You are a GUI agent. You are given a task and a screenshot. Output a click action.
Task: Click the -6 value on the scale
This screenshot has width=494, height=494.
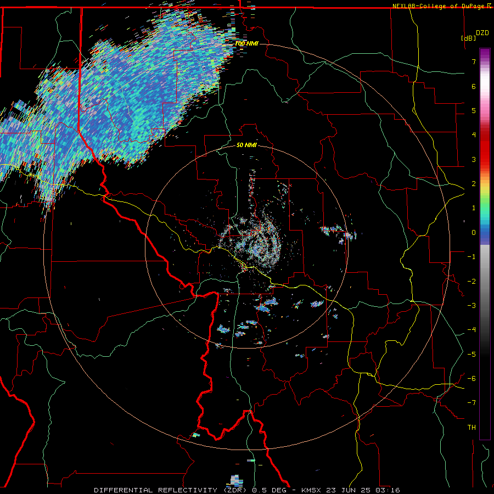point(471,379)
